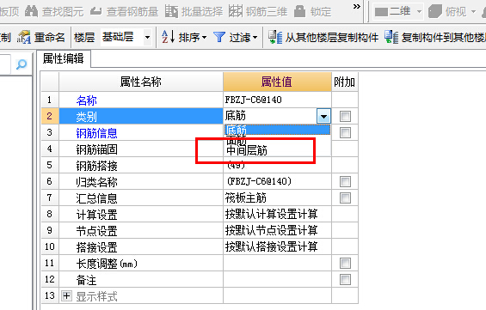Click the 筏板主筋 value cell

[x=277, y=198]
